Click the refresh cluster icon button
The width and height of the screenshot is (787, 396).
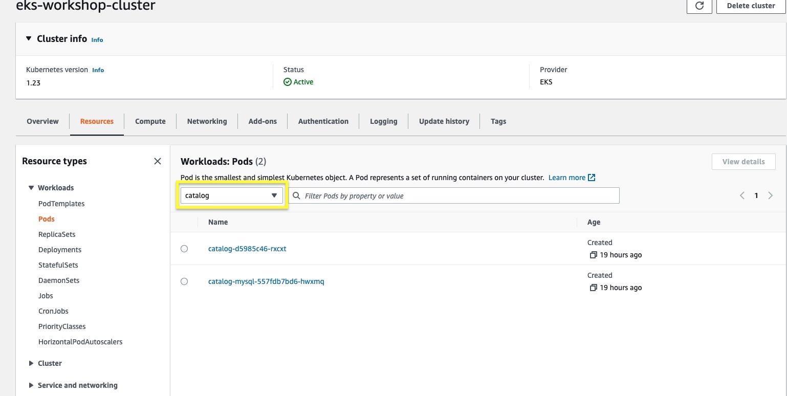[699, 6]
